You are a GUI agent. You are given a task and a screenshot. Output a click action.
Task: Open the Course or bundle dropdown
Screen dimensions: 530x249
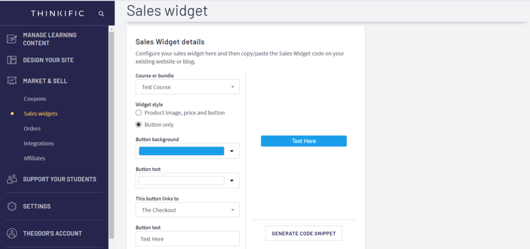(x=187, y=87)
